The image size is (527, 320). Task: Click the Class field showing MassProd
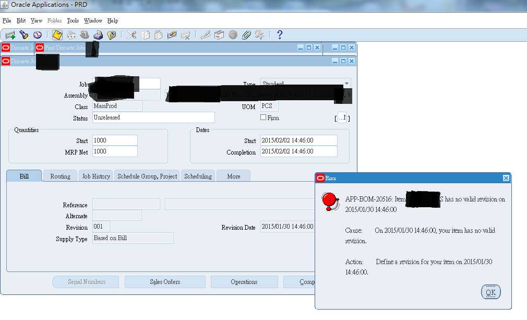coord(117,106)
